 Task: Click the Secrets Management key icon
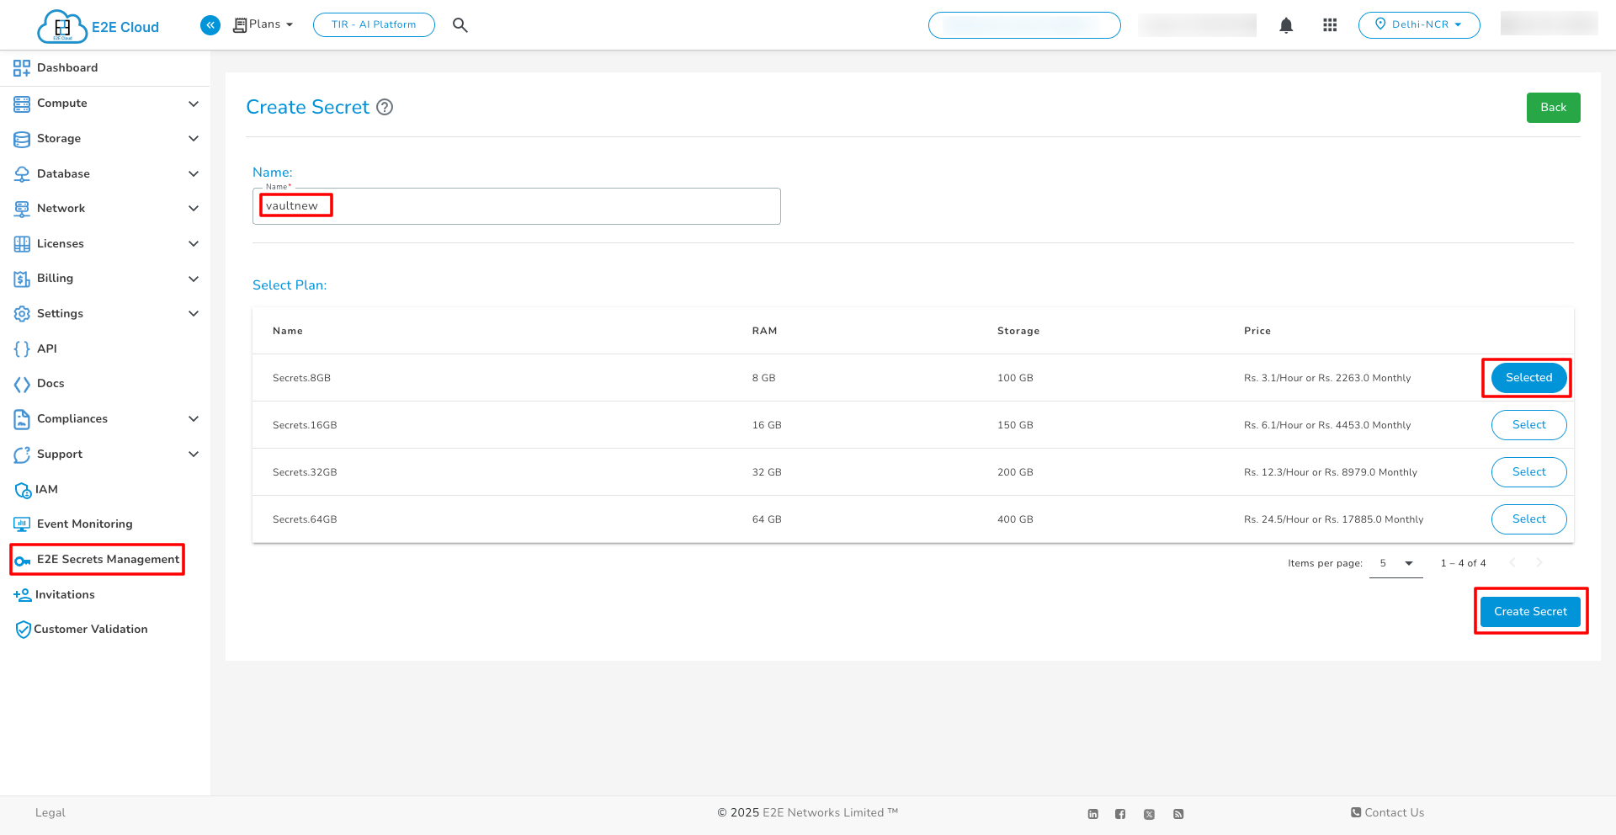point(23,561)
